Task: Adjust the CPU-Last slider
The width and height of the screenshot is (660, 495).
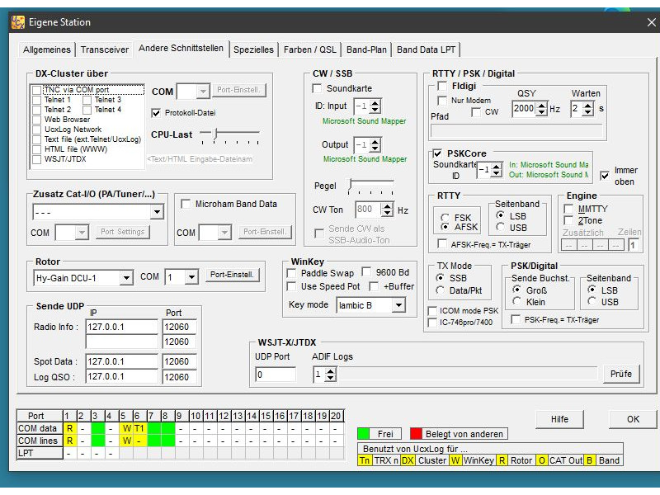Action: [216, 134]
